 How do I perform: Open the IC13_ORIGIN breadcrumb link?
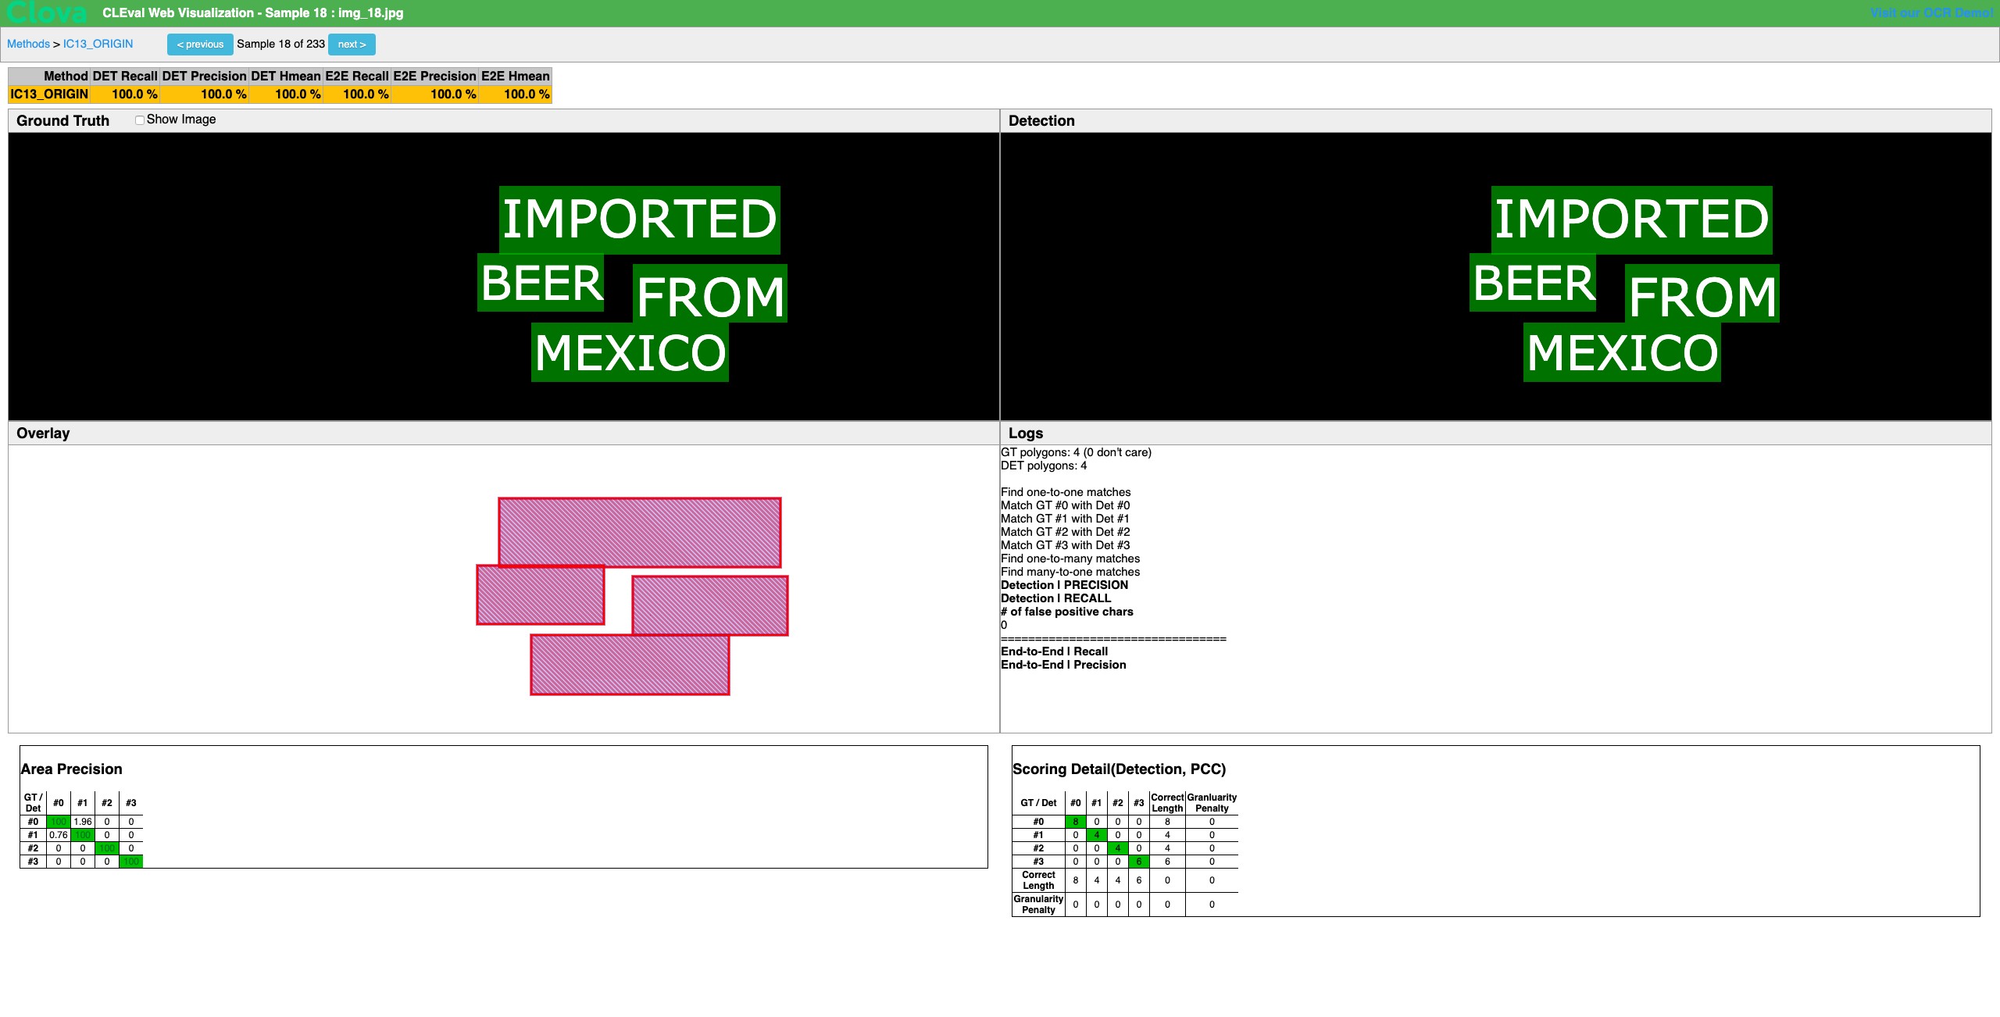[98, 45]
